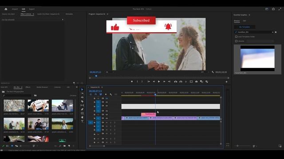Show hidden Project panel tabs overflow

point(77,87)
